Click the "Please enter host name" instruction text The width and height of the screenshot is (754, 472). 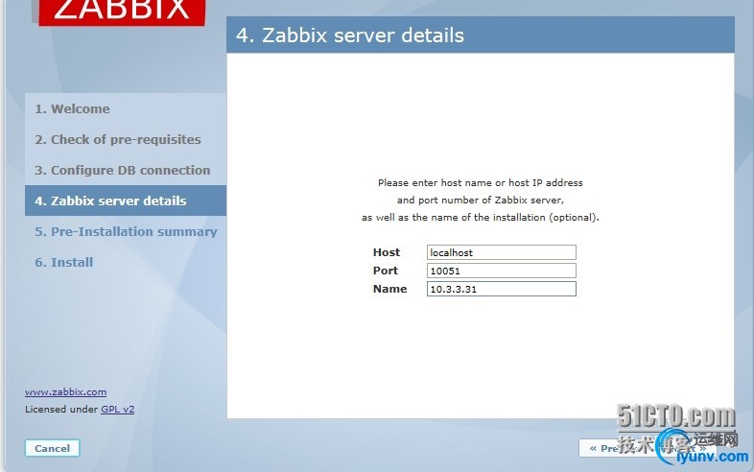(x=480, y=183)
